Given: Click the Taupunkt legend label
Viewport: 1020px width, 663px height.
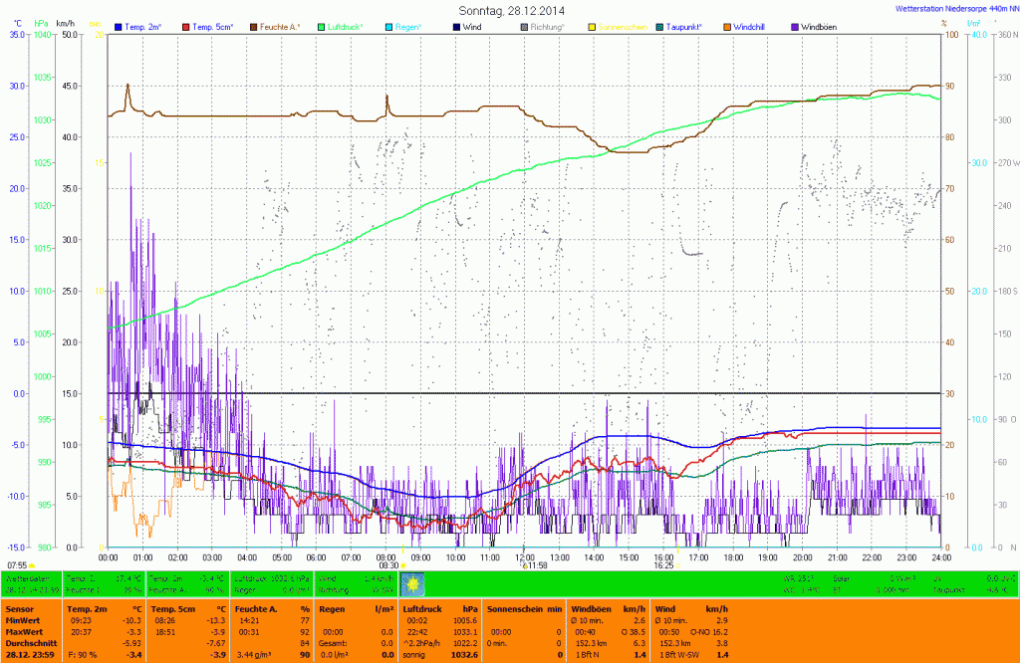Looking at the screenshot, I should point(694,27).
